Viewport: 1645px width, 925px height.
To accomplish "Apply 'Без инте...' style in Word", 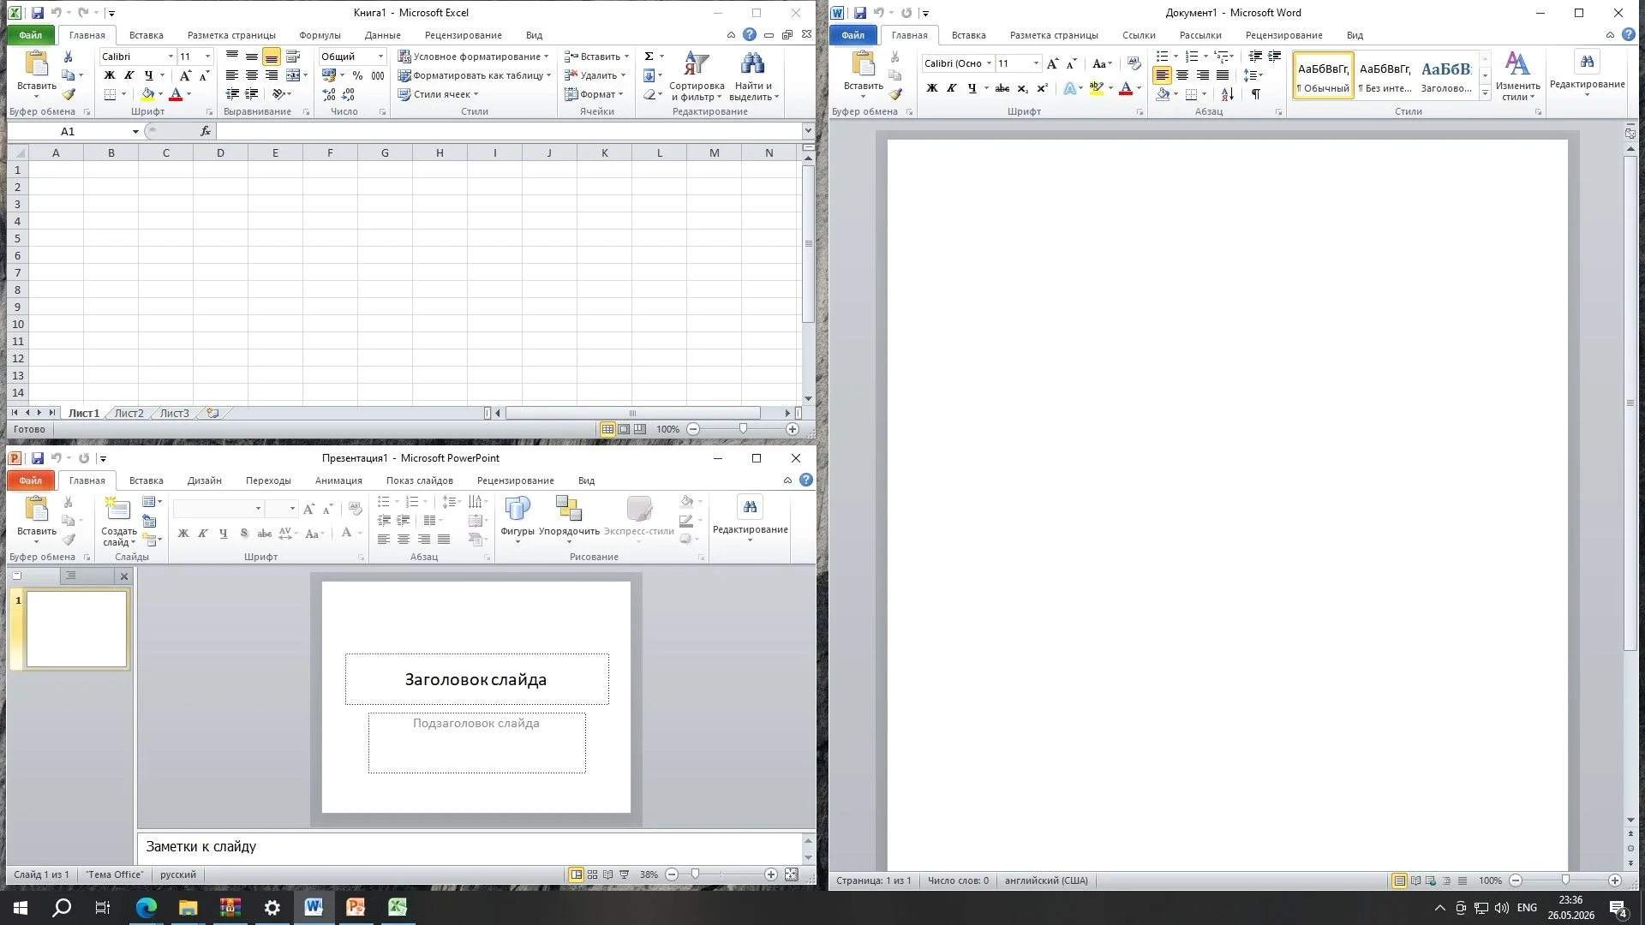I will [x=1385, y=75].
